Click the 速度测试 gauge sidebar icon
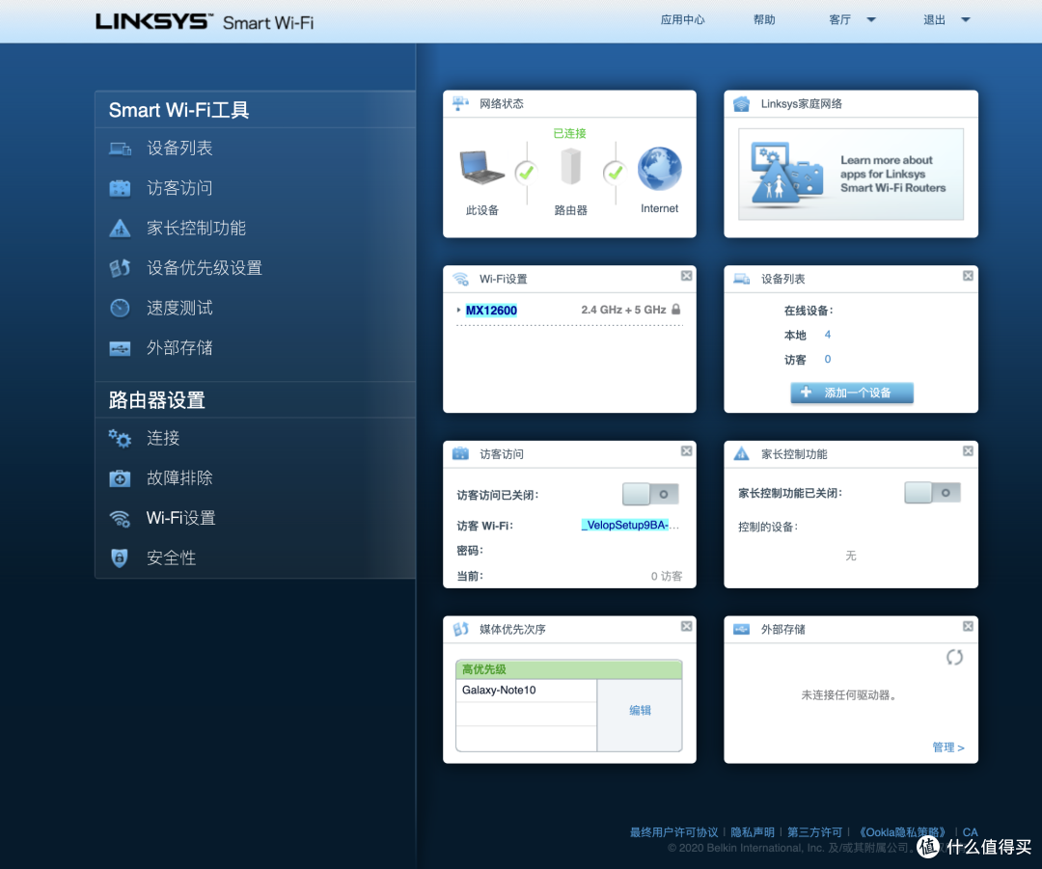1042x869 pixels. [x=121, y=309]
